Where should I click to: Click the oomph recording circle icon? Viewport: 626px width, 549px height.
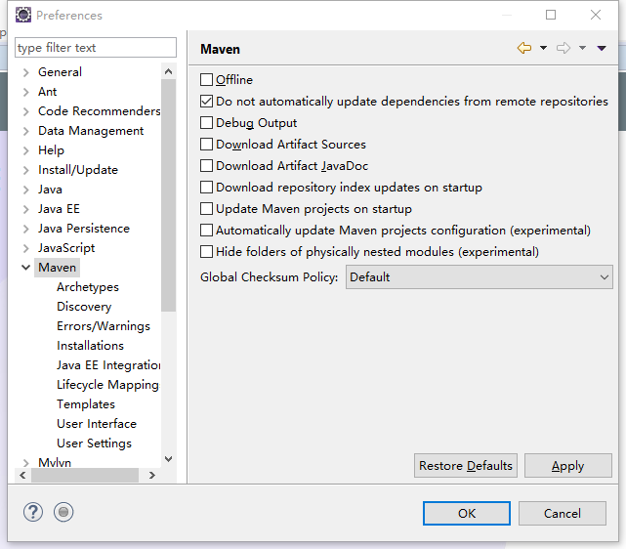click(63, 512)
